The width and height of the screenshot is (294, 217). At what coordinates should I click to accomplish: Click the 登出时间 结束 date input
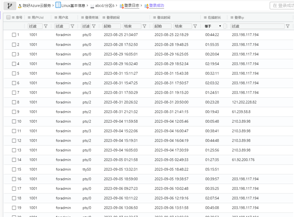(x=183, y=26)
